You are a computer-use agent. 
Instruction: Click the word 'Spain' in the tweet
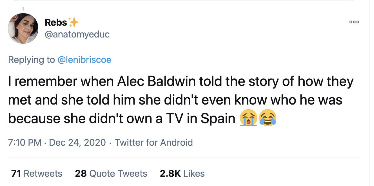pos(218,119)
